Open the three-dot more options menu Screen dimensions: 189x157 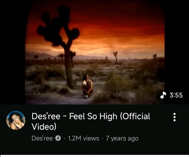[x=175, y=117]
